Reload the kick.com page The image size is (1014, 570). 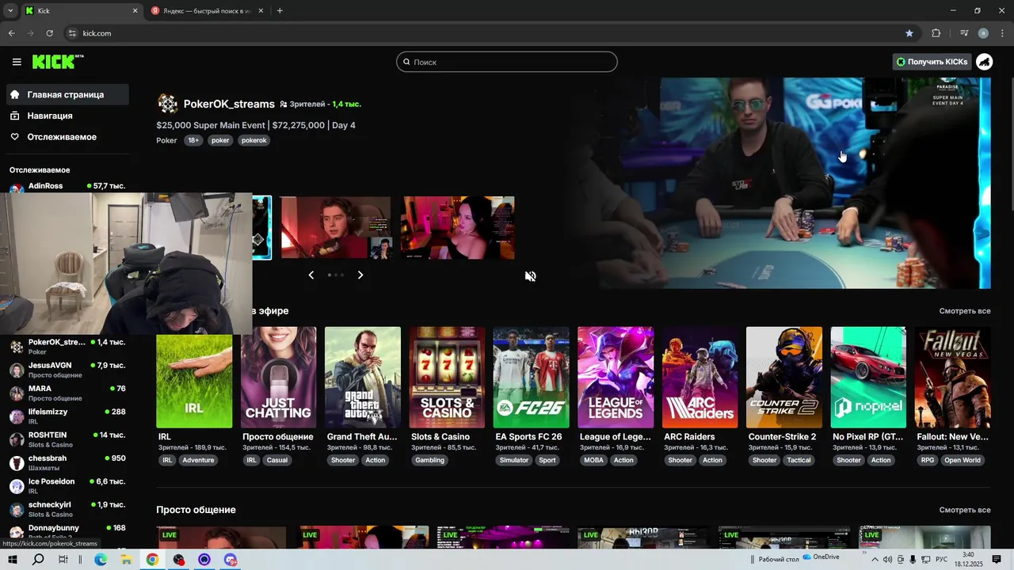click(x=49, y=33)
